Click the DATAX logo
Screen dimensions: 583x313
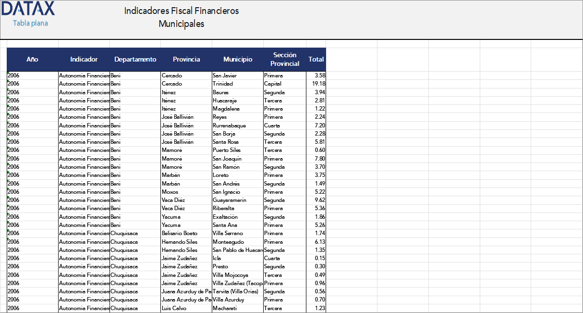pyautogui.click(x=28, y=8)
